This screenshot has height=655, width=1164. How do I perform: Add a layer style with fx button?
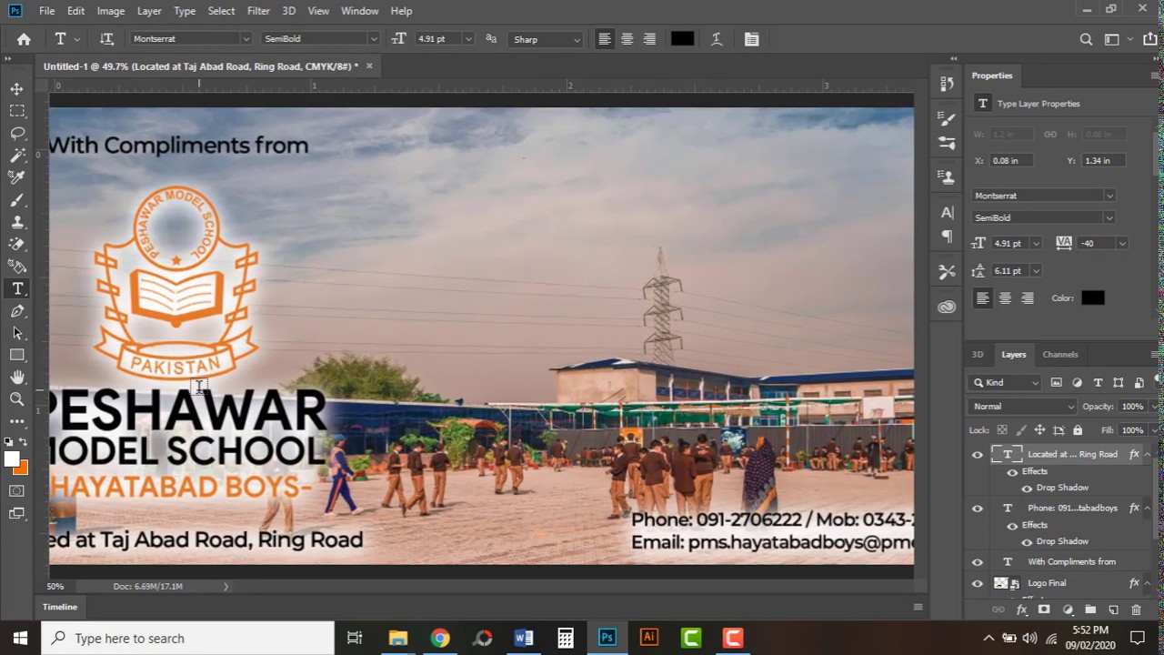1021,610
